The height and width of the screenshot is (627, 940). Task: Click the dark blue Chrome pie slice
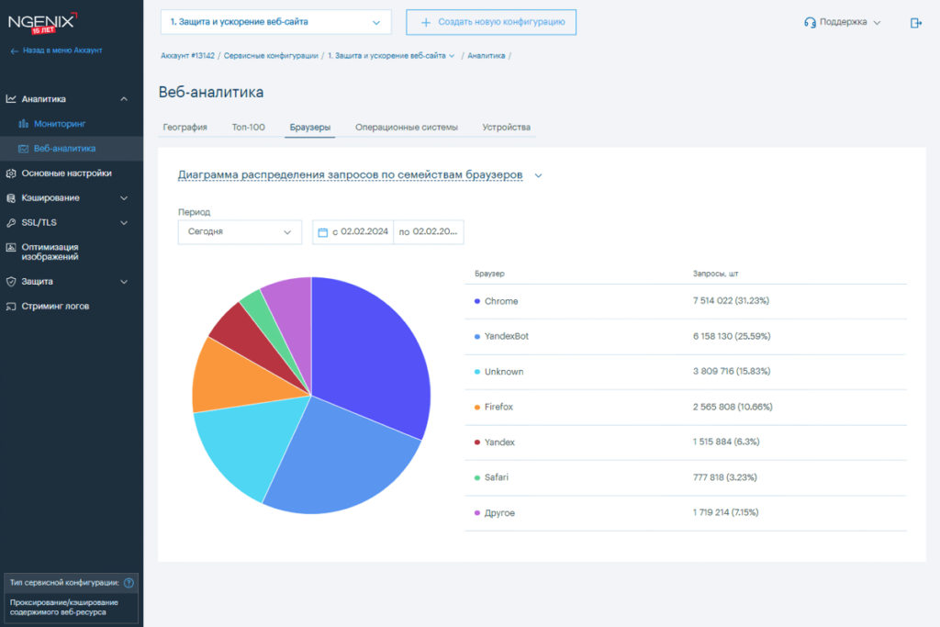pos(372,353)
